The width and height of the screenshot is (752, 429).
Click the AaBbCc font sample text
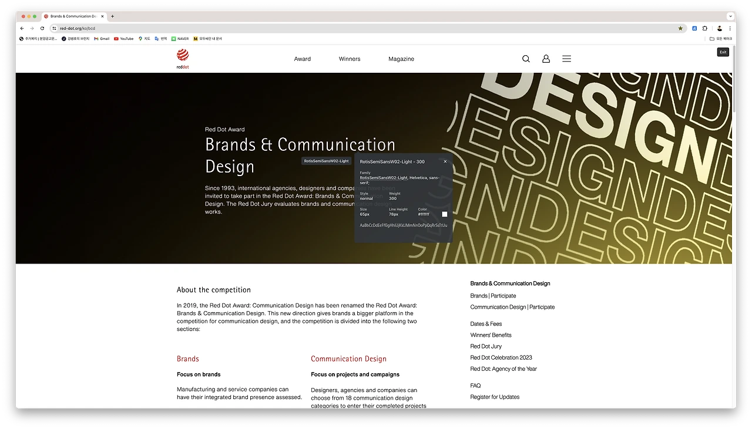coord(404,225)
